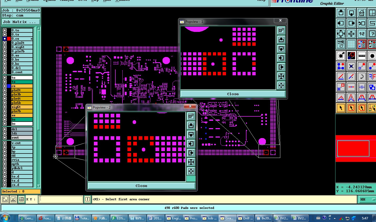Close Popview - 1 using its Close button
Screen dimensions: 376x222
[x=233, y=94]
